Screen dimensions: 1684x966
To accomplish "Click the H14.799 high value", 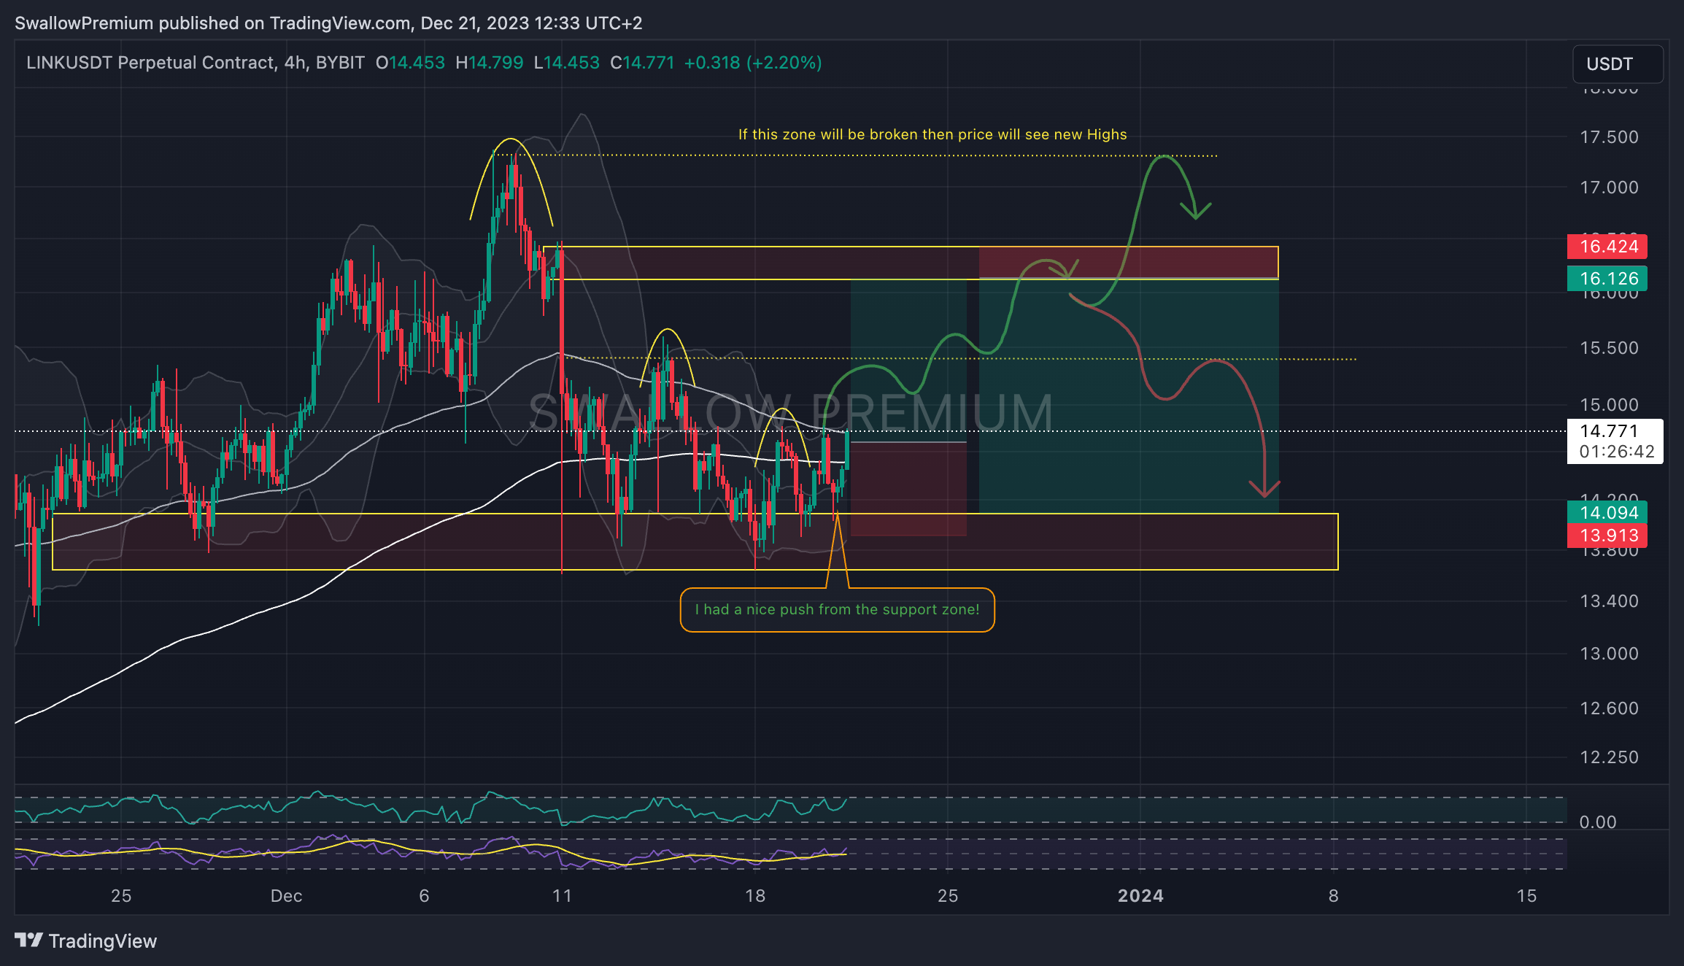I will tap(490, 63).
